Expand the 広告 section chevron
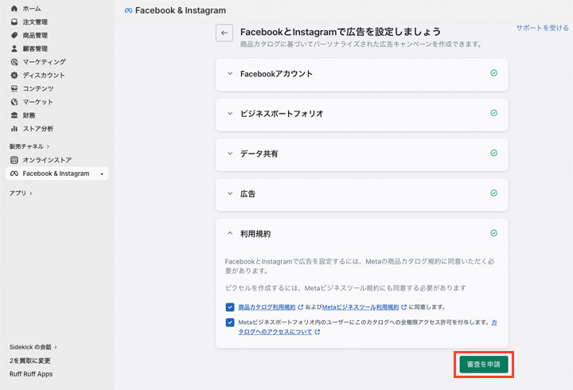Screen dimensions: 573x390 (230, 193)
